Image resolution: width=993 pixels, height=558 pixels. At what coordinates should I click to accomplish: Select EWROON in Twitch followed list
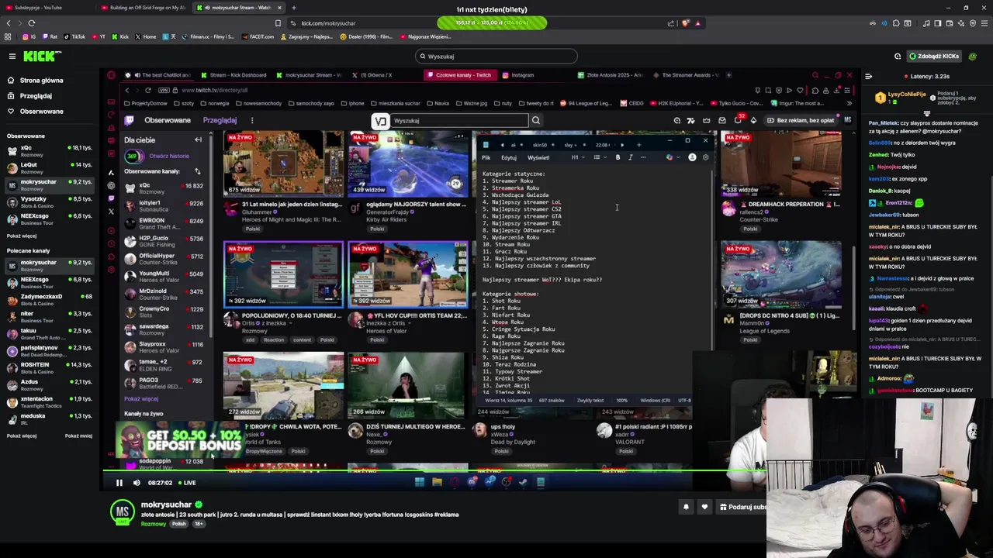(x=164, y=224)
